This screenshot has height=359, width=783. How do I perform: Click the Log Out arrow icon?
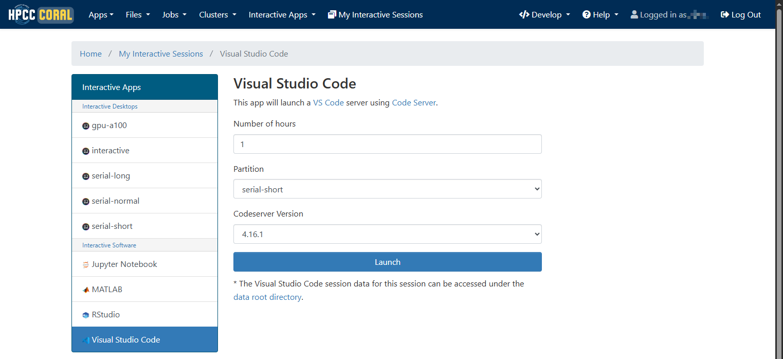tap(725, 14)
